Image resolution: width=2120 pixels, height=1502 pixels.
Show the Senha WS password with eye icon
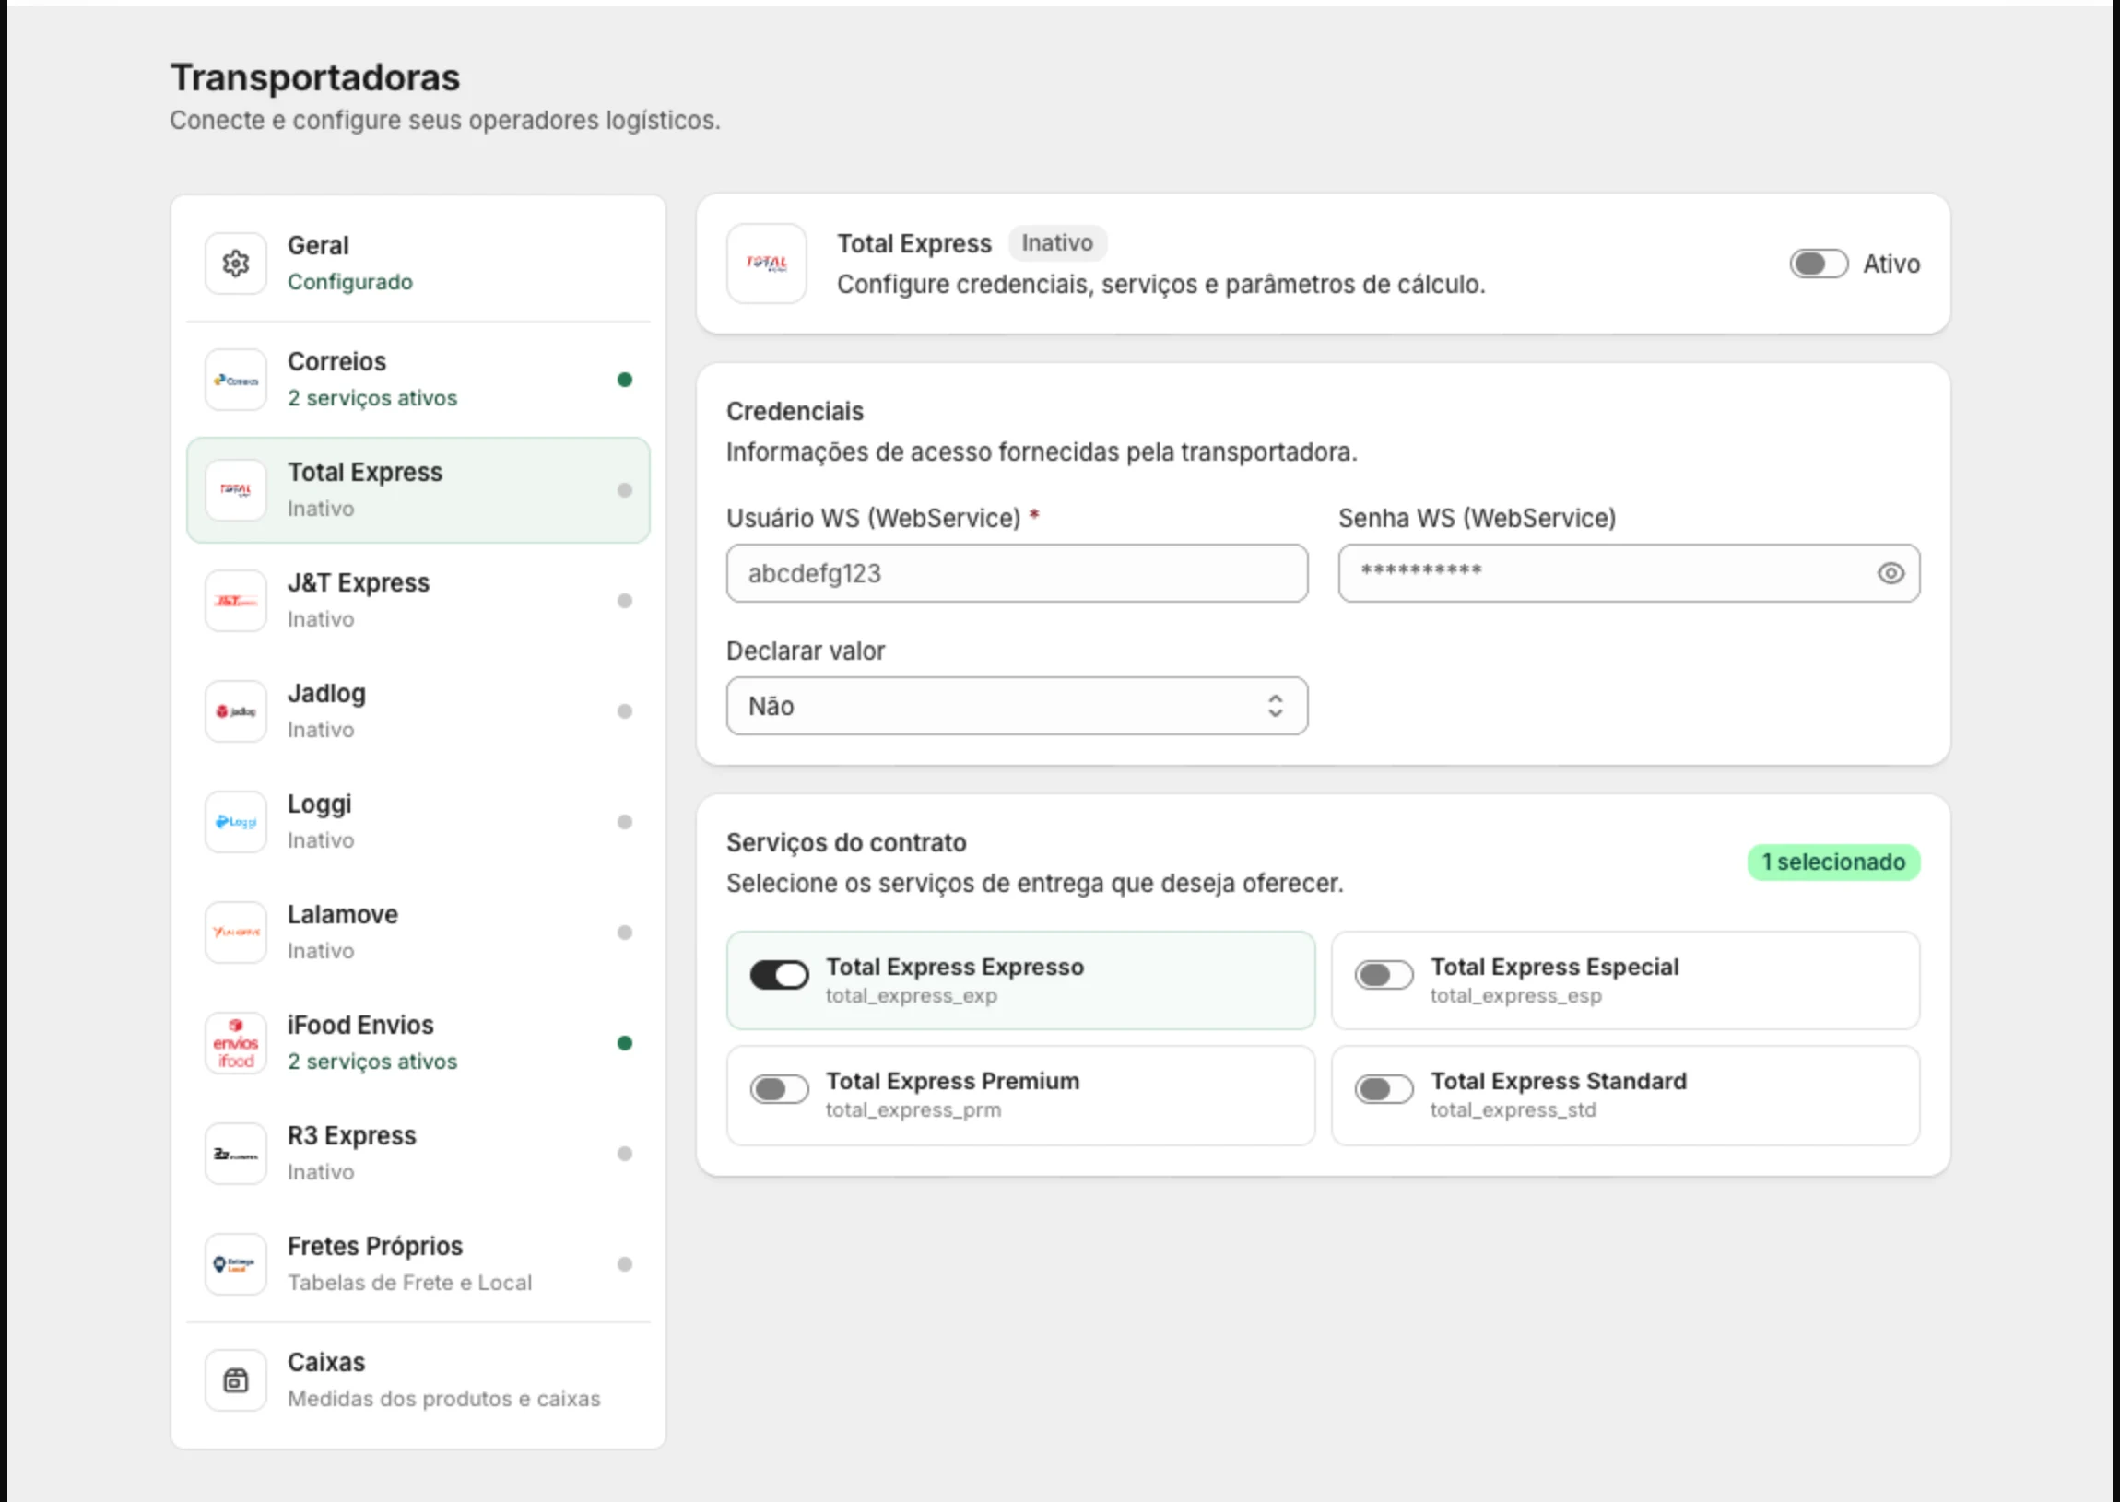click(1890, 573)
